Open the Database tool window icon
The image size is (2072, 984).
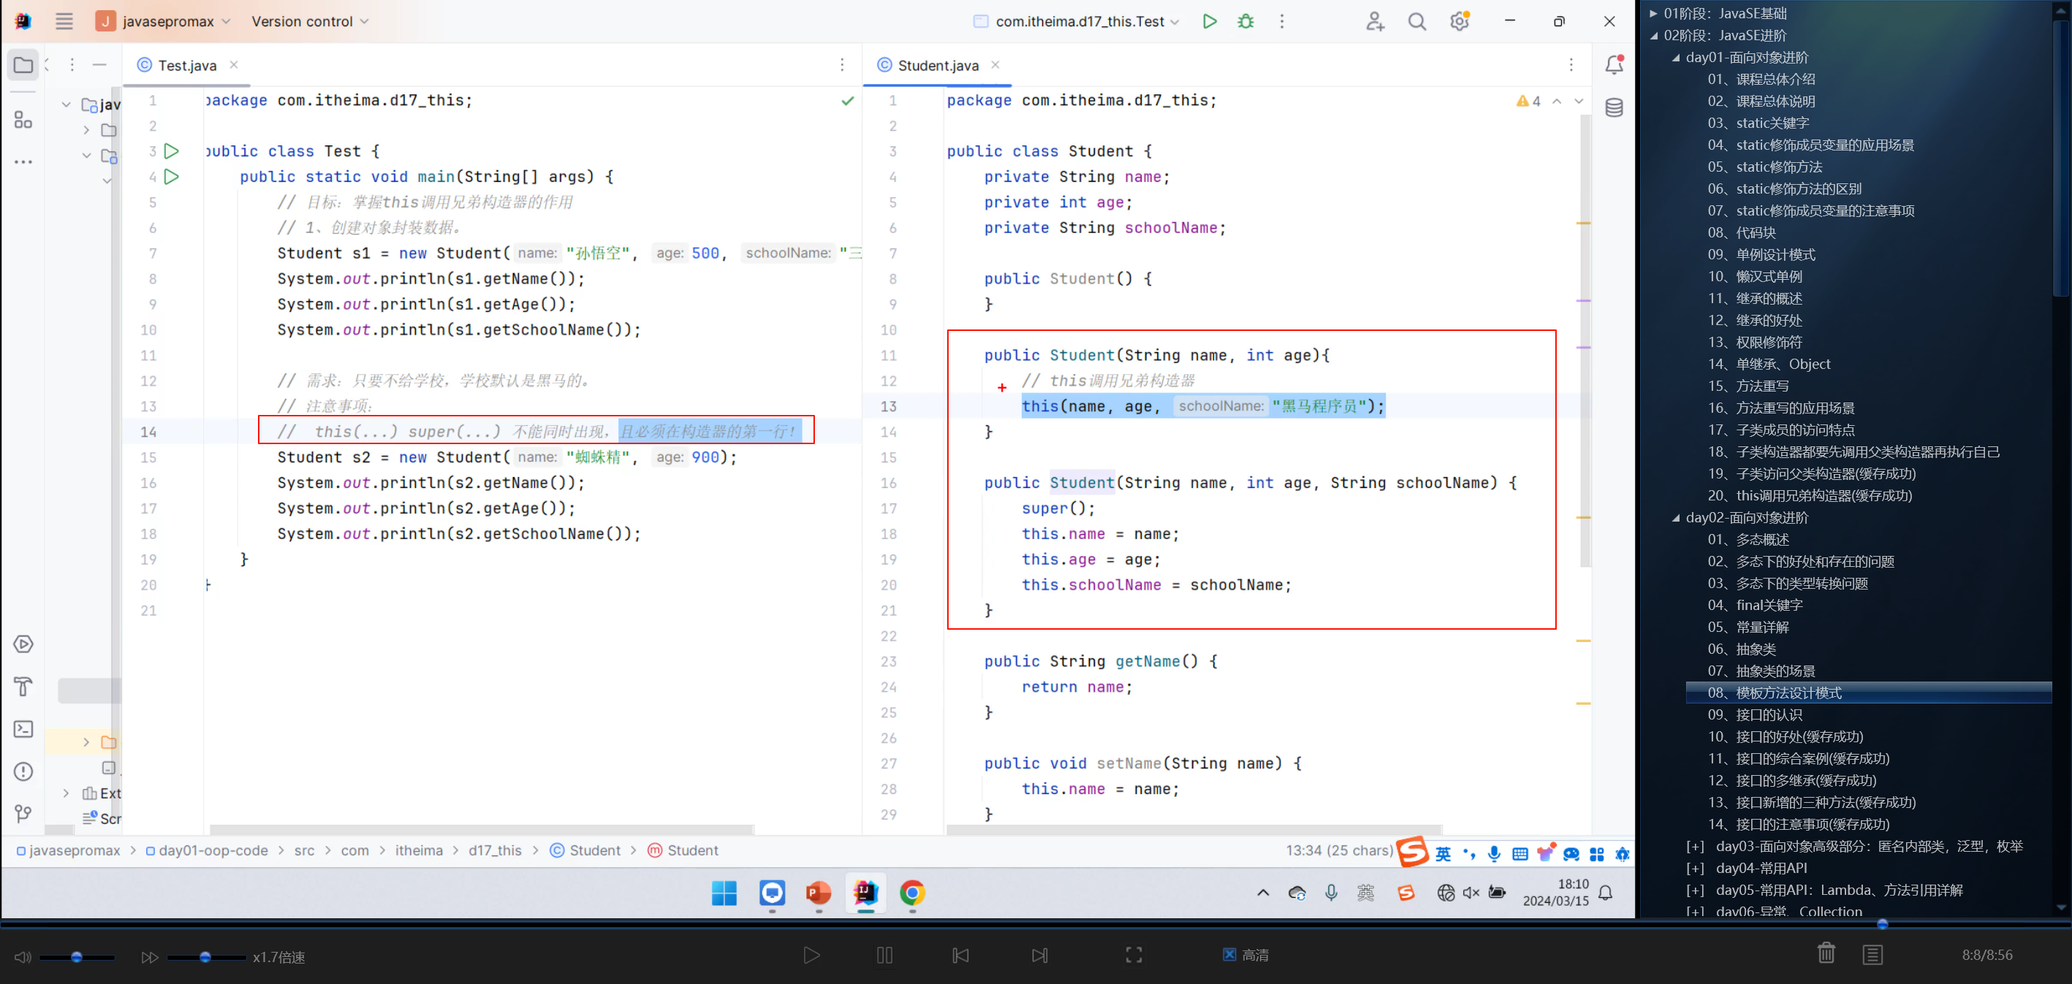pyautogui.click(x=1614, y=107)
